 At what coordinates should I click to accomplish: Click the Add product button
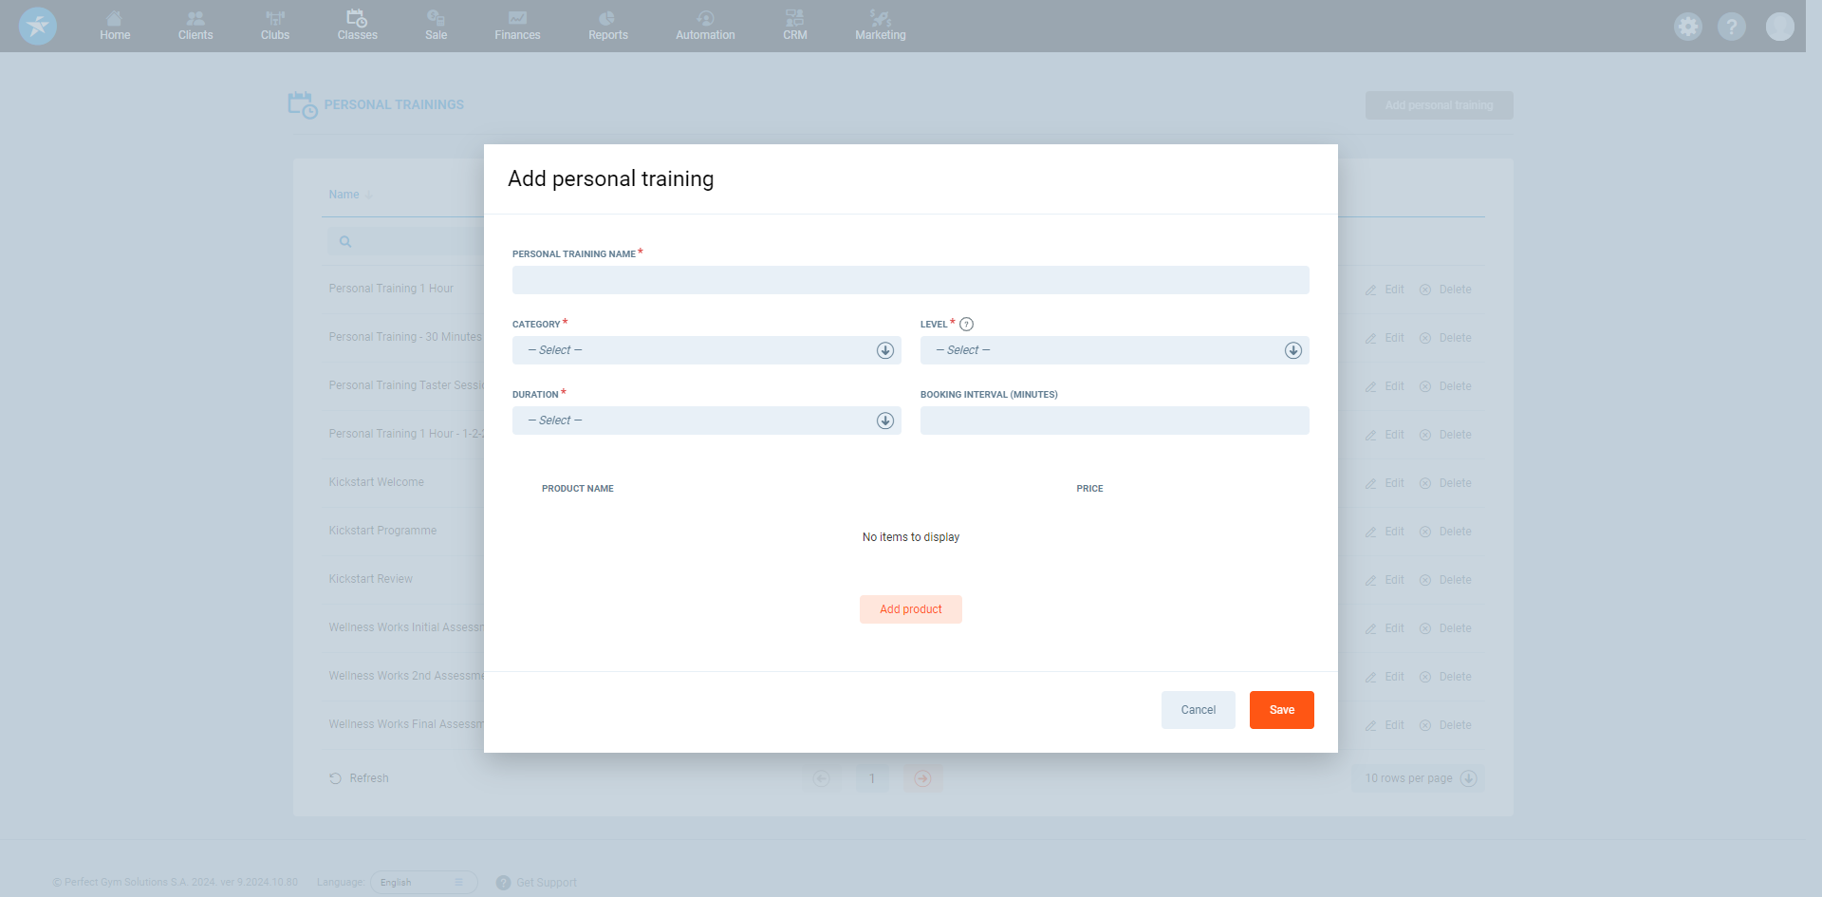pos(910,609)
